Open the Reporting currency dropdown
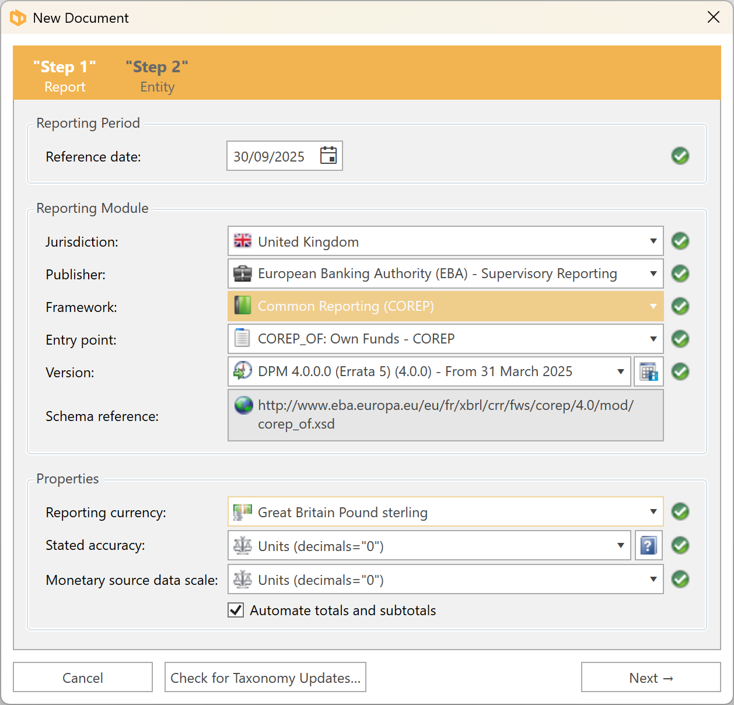This screenshot has width=734, height=705. [x=653, y=512]
